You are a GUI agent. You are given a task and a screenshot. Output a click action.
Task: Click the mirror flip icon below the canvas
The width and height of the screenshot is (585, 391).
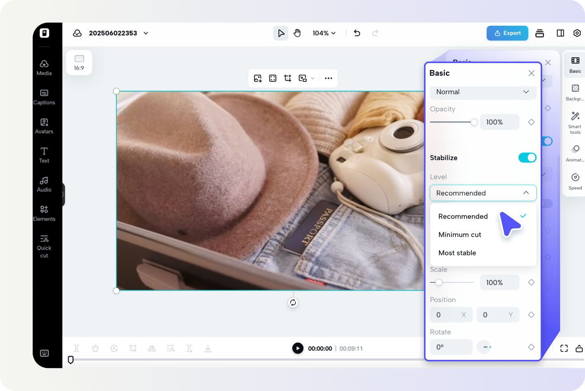tap(152, 348)
